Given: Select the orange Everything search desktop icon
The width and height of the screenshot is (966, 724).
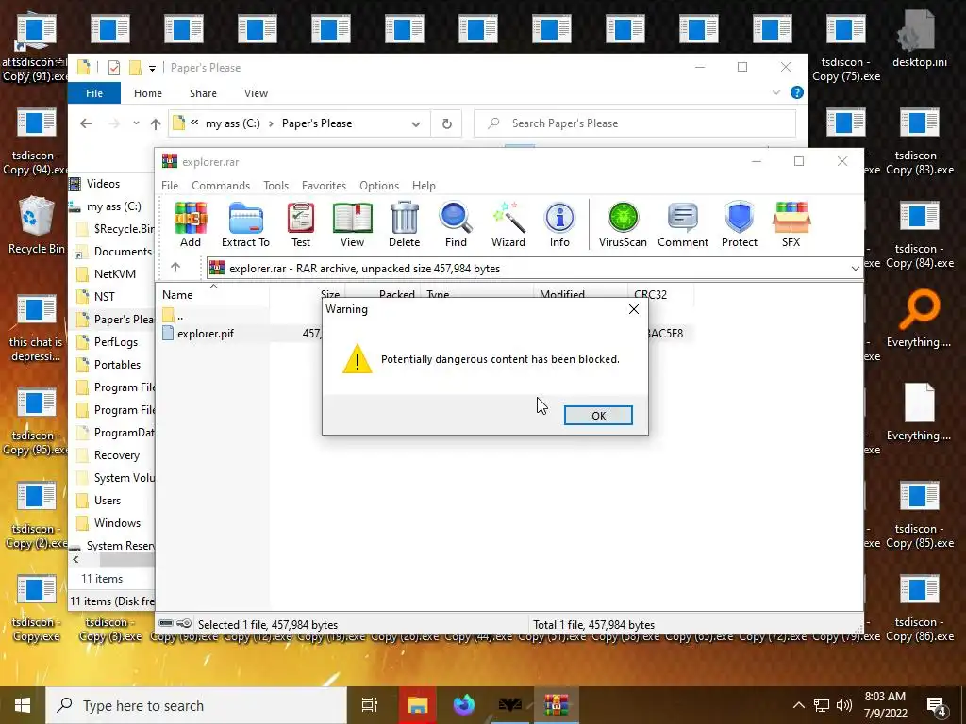Looking at the screenshot, I should tap(919, 319).
